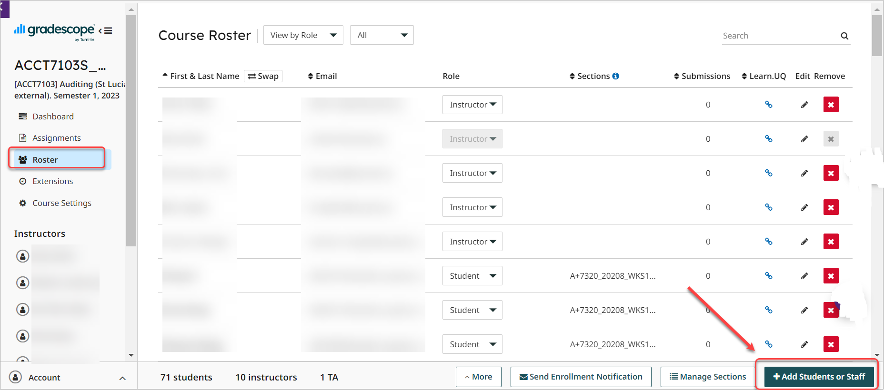
Task: Sort roster by Submissions column
Action: [x=702, y=76]
